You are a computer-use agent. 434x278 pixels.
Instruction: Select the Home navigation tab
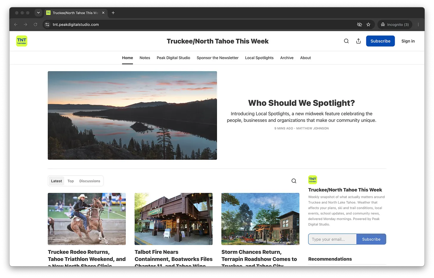pos(128,58)
